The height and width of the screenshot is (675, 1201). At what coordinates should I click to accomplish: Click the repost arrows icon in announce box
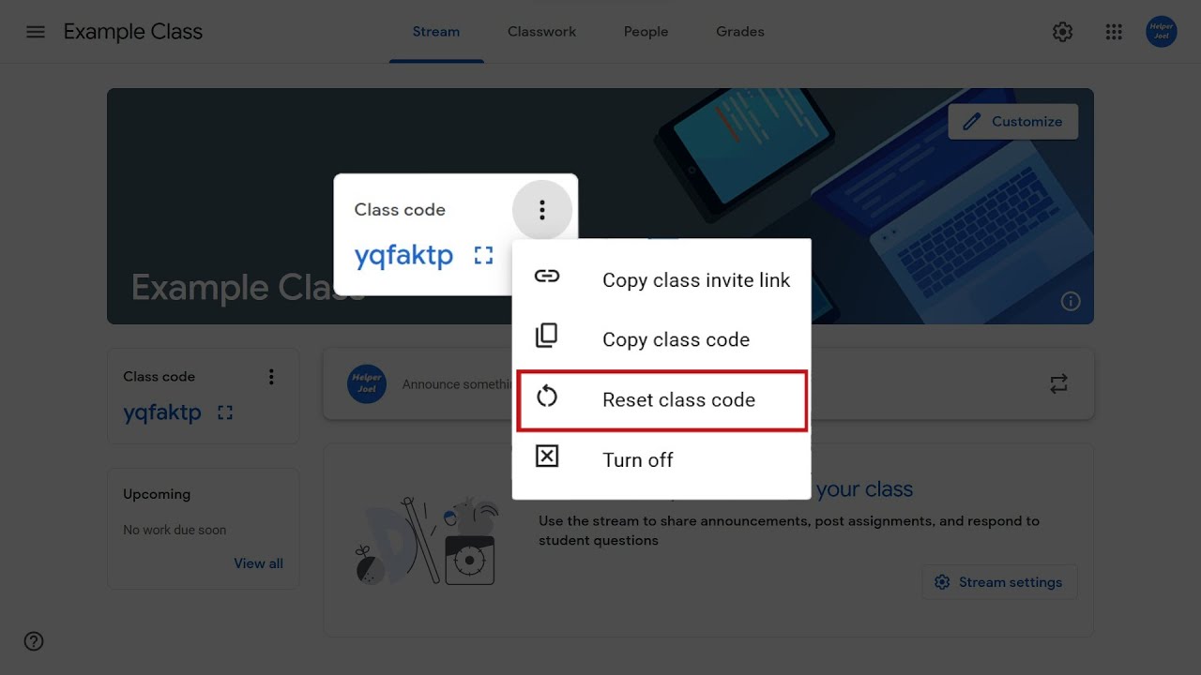click(x=1058, y=383)
